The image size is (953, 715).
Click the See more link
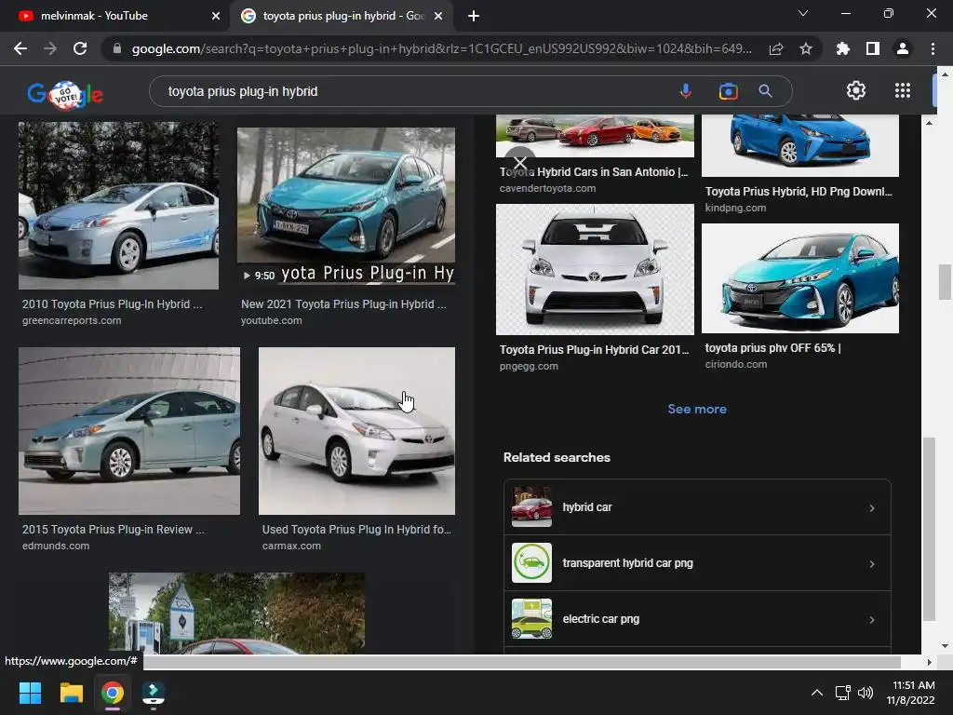[x=697, y=409]
